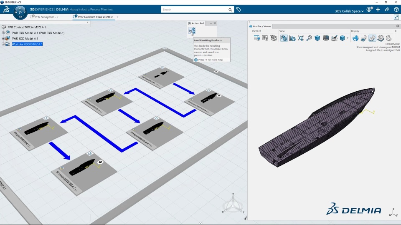Click the Load Resulting Products icon in Action Pad
Screen dimensions: 401x225
coord(192,31)
